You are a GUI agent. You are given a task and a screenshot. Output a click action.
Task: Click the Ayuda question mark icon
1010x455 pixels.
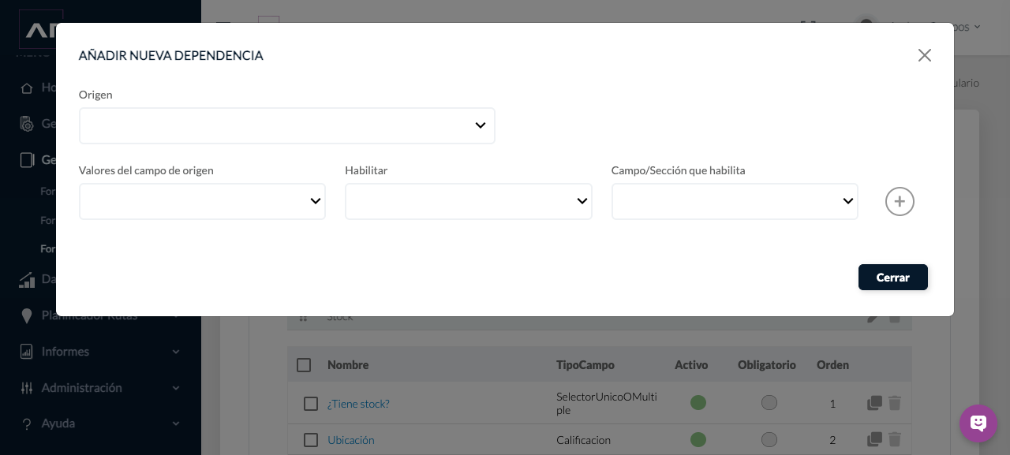(27, 423)
